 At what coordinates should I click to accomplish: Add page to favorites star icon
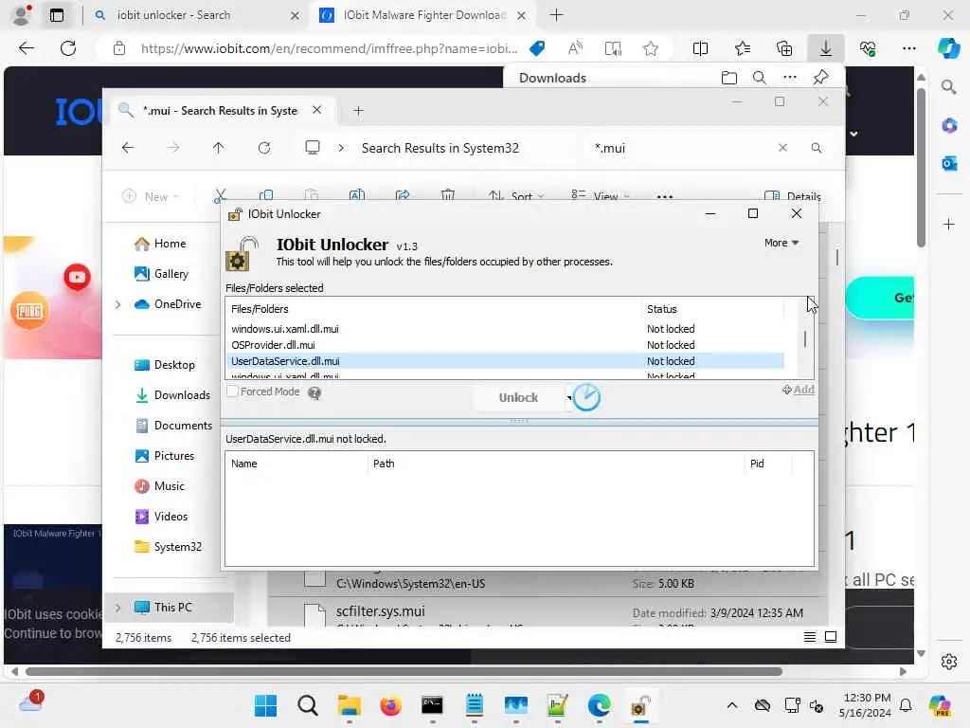(650, 48)
